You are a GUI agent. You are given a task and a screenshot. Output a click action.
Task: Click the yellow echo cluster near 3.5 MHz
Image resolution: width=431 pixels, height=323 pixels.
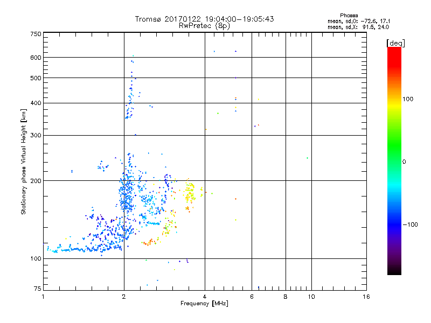click(190, 191)
